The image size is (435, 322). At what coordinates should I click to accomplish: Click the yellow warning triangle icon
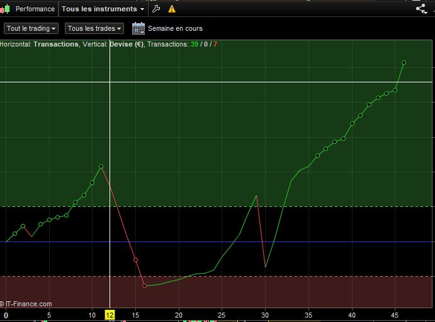pos(172,9)
